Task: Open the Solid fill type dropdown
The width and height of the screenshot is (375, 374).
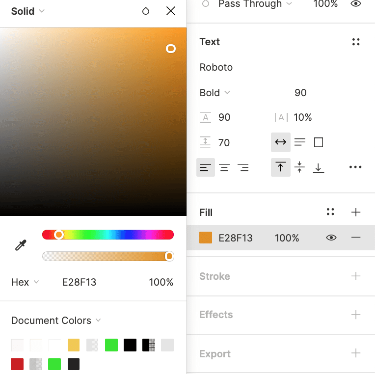Action: 28,11
